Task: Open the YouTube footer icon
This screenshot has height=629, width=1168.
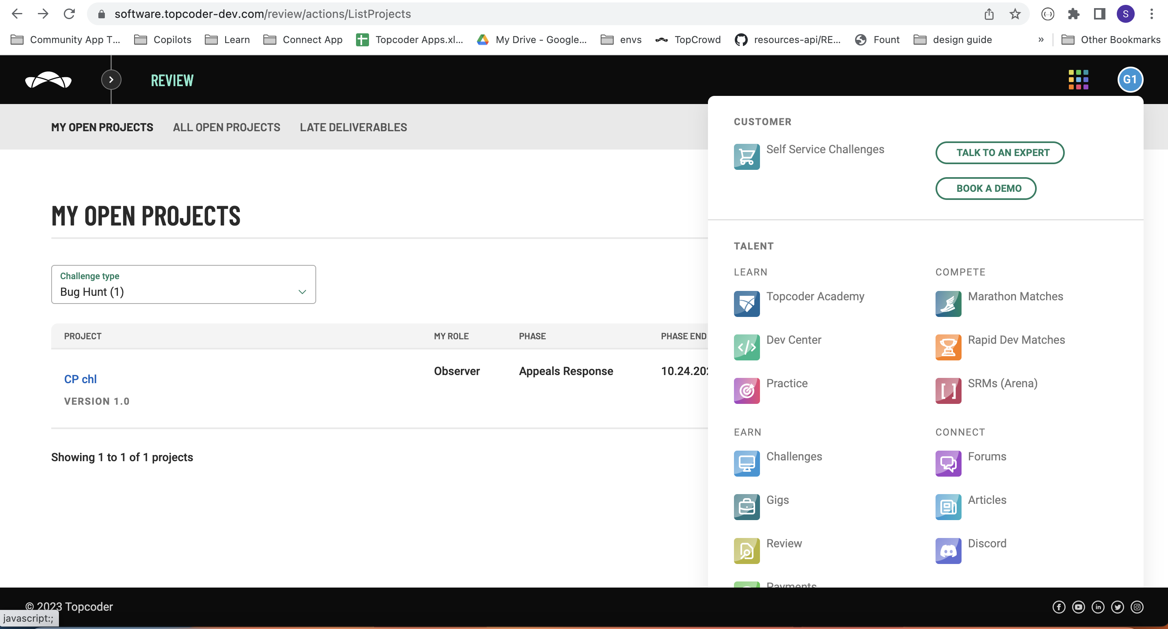Action: [x=1078, y=607]
